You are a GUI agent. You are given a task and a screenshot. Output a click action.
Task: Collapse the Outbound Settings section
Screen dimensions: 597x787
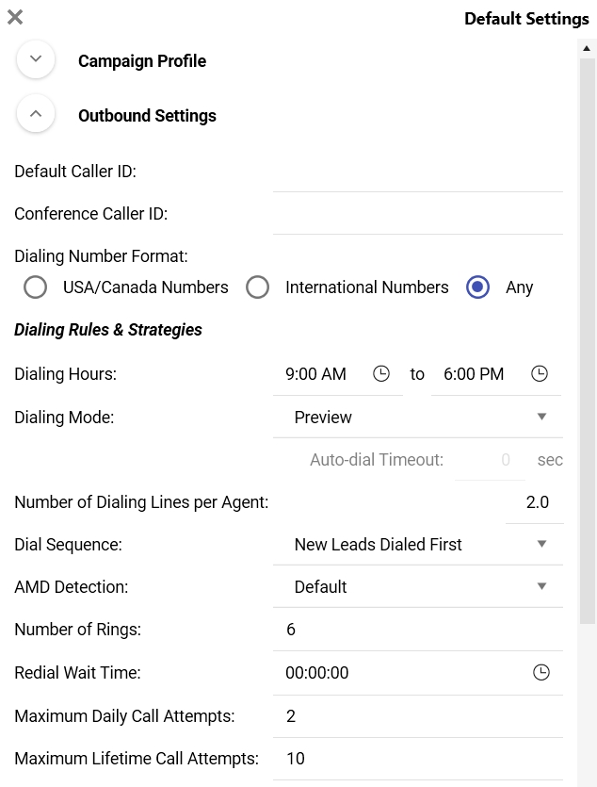pos(36,114)
